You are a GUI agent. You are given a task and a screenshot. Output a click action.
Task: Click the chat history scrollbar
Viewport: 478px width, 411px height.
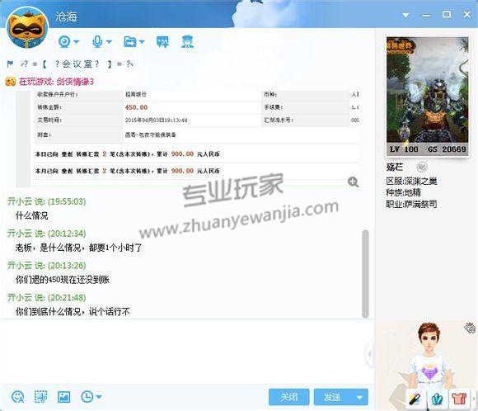tap(365, 274)
